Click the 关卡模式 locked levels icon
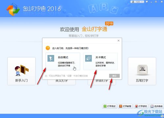 click(88, 58)
